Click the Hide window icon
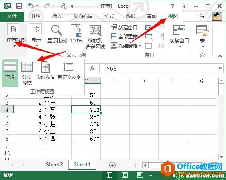The width and height of the screenshot is (226, 180). tap(149, 36)
